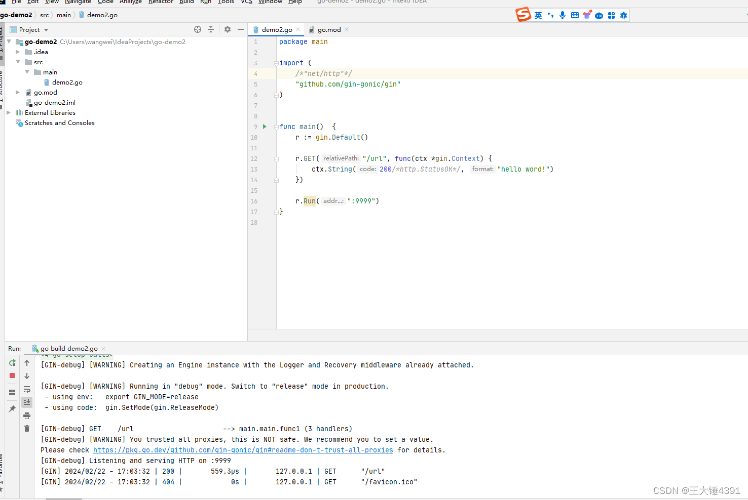Open Sogou skin shirt icon
The height and width of the screenshot is (500, 748).
point(587,15)
